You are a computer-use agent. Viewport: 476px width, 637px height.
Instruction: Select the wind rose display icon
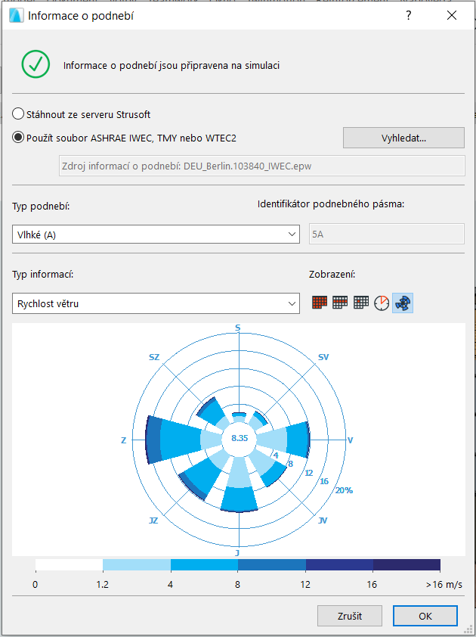(403, 303)
